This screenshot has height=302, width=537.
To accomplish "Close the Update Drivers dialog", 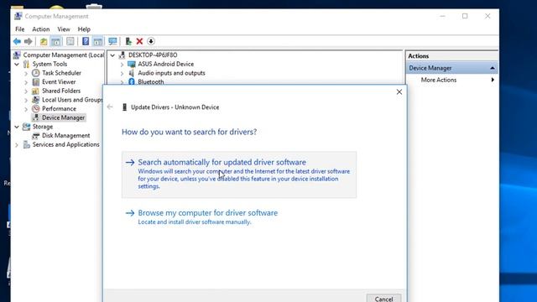I will click(399, 91).
